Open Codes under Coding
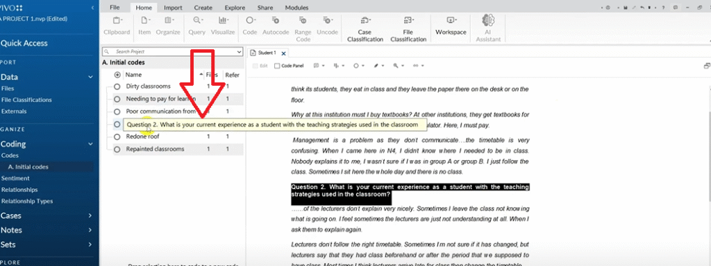This screenshot has width=711, height=266. tap(10, 156)
